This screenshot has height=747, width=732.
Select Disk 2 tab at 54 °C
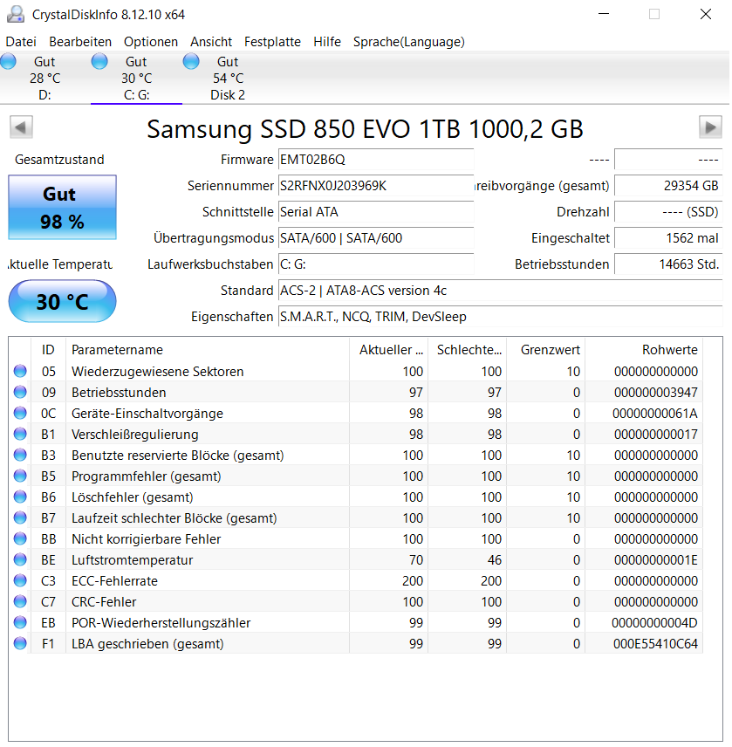point(228,79)
